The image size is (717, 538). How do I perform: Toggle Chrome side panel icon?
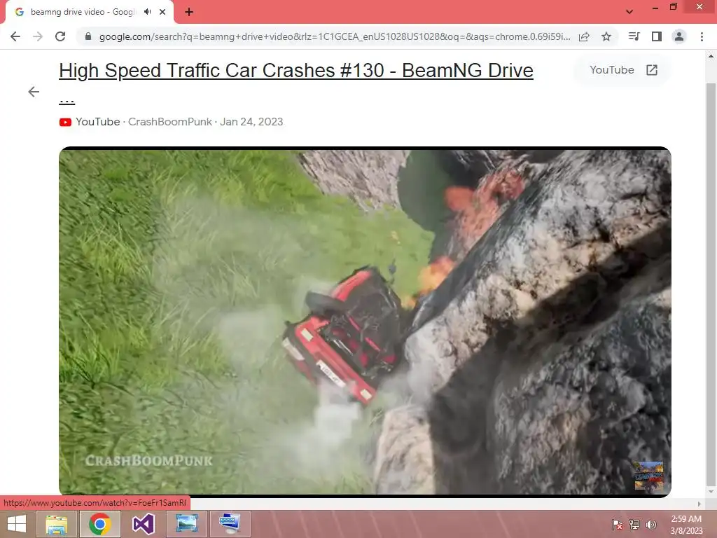pyautogui.click(x=657, y=36)
